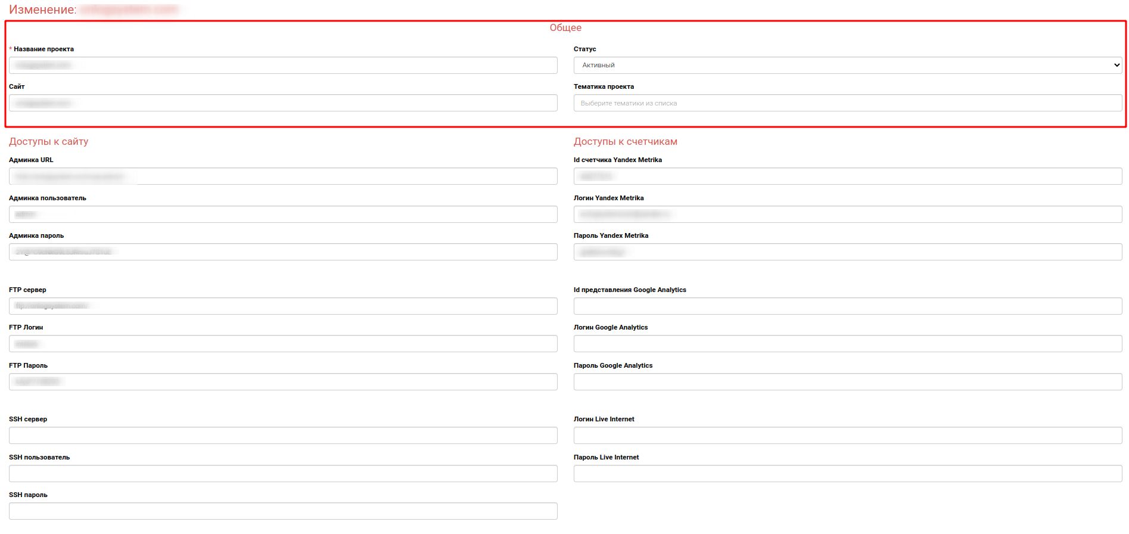This screenshot has height=534, width=1129.
Task: Select the Id представления Google Analytics field
Action: [847, 306]
